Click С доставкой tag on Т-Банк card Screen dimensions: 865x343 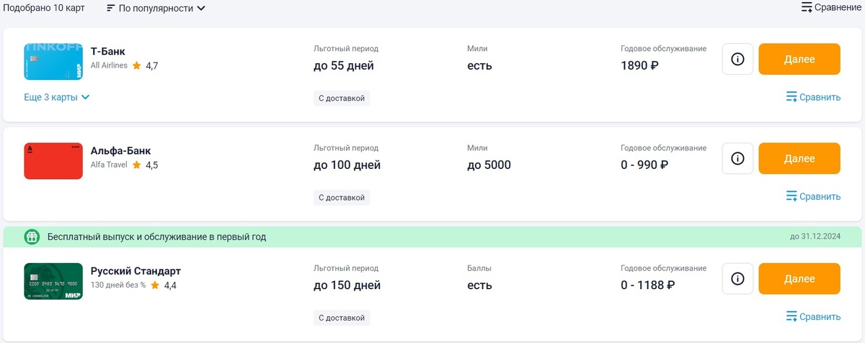(x=342, y=98)
